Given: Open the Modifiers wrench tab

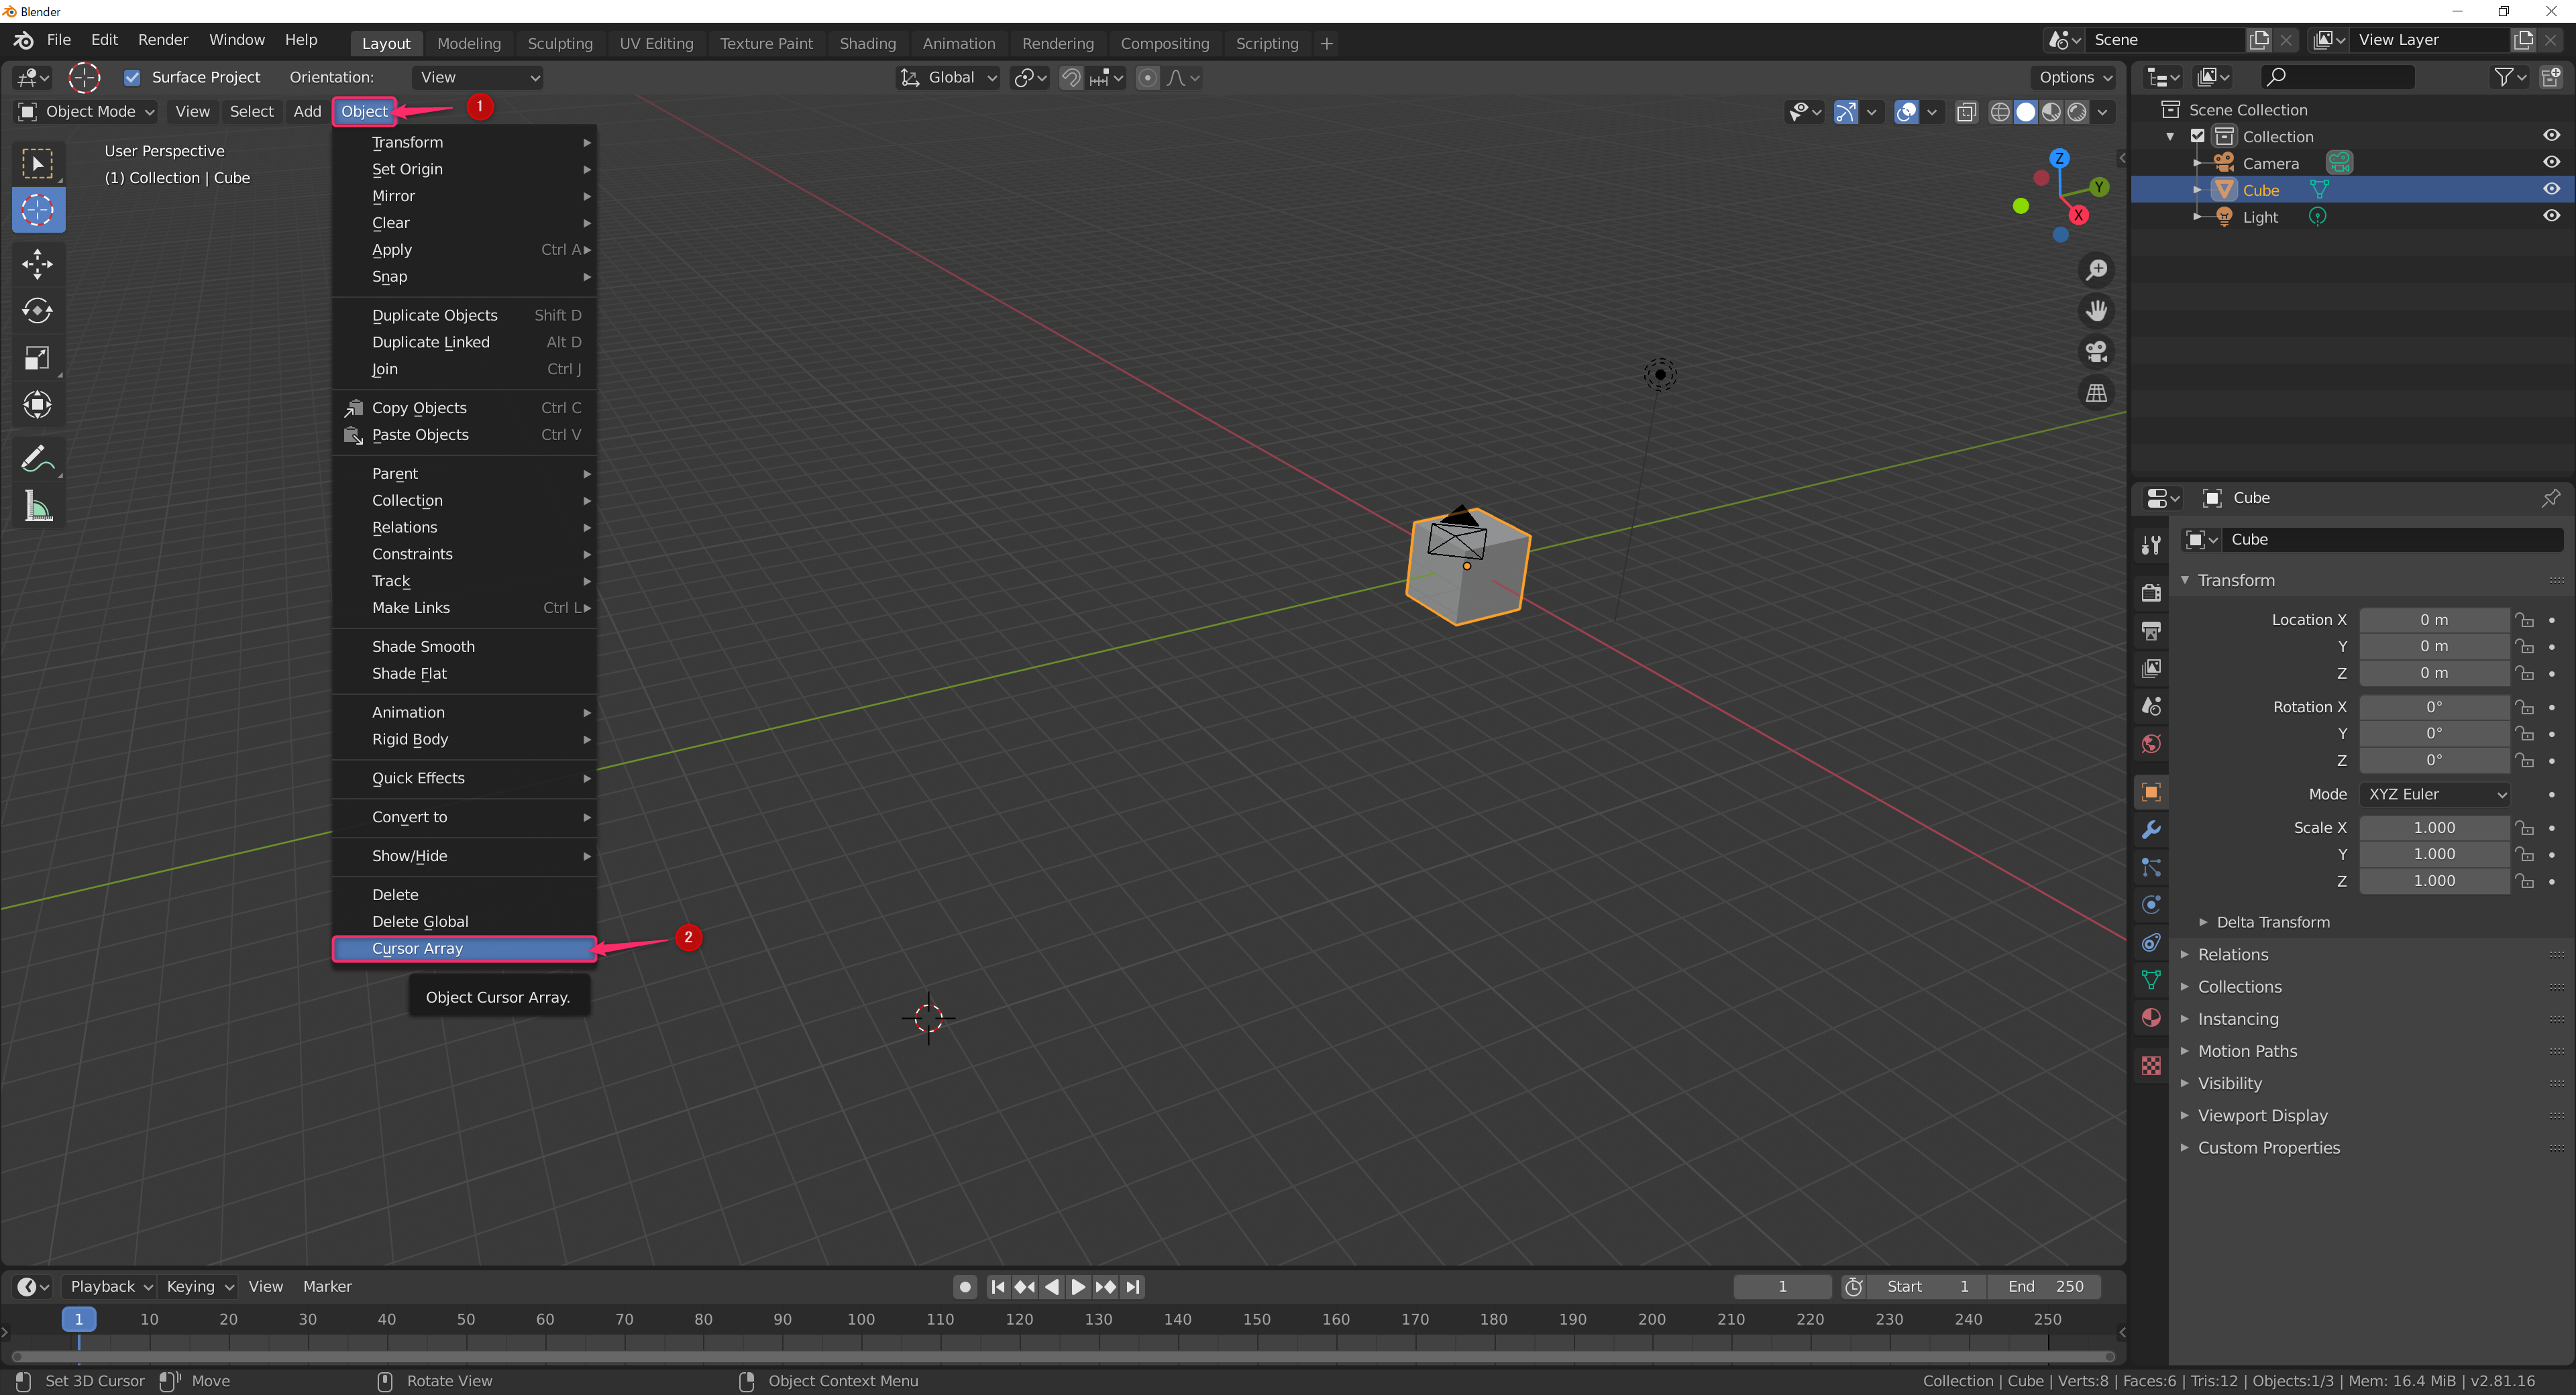Looking at the screenshot, I should coord(2151,830).
